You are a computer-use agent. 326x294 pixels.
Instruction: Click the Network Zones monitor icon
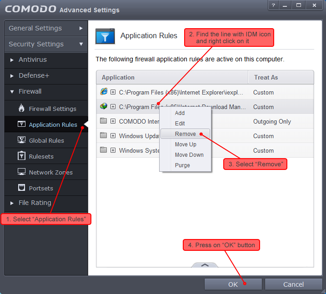point(21,172)
